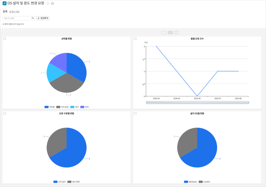Click the page title OS 설치 및 용도 변경 요청
Screen dimensions: 266x187
26,3
